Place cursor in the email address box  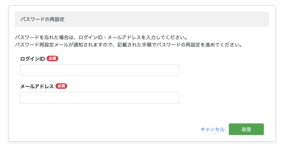(100, 98)
